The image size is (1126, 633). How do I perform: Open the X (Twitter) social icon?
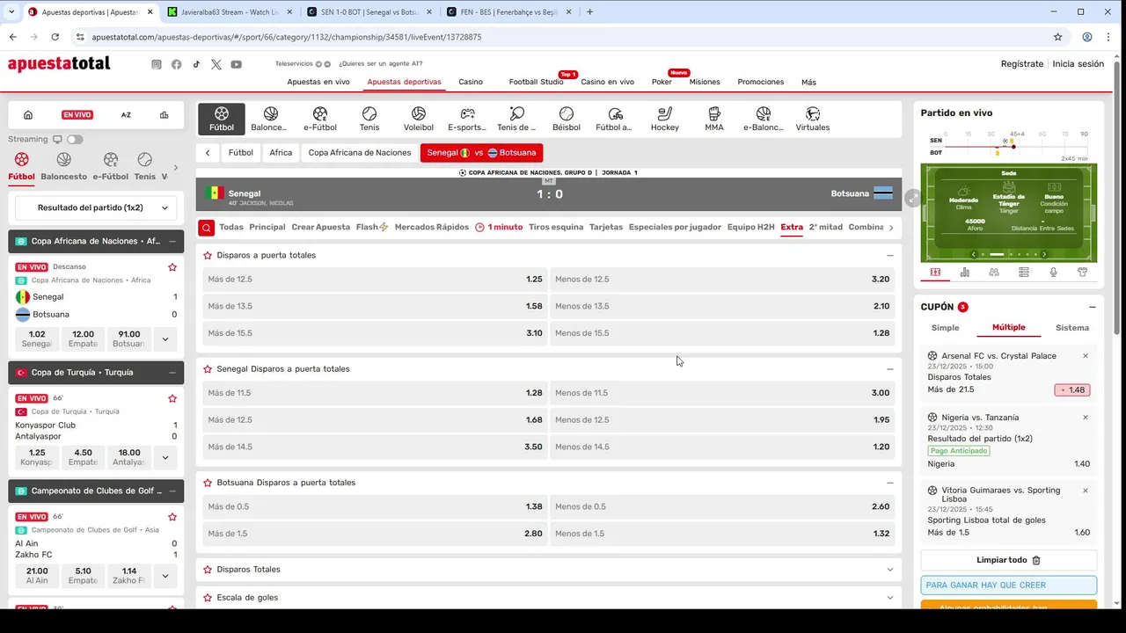[x=216, y=64]
